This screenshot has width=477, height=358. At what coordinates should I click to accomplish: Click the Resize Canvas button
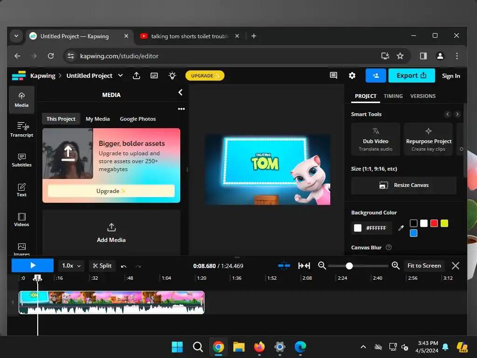404,185
